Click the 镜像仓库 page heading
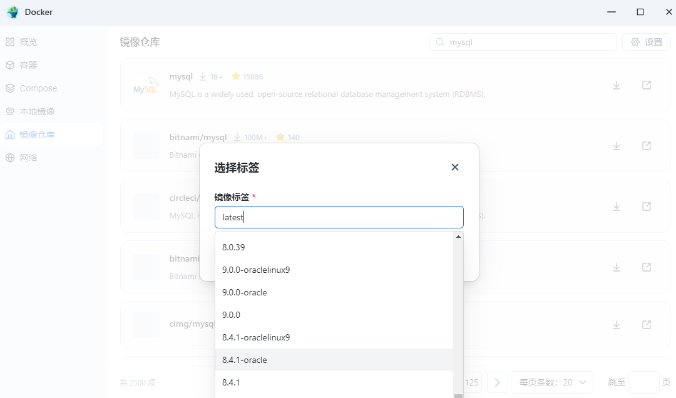This screenshot has width=676, height=398. (x=140, y=42)
